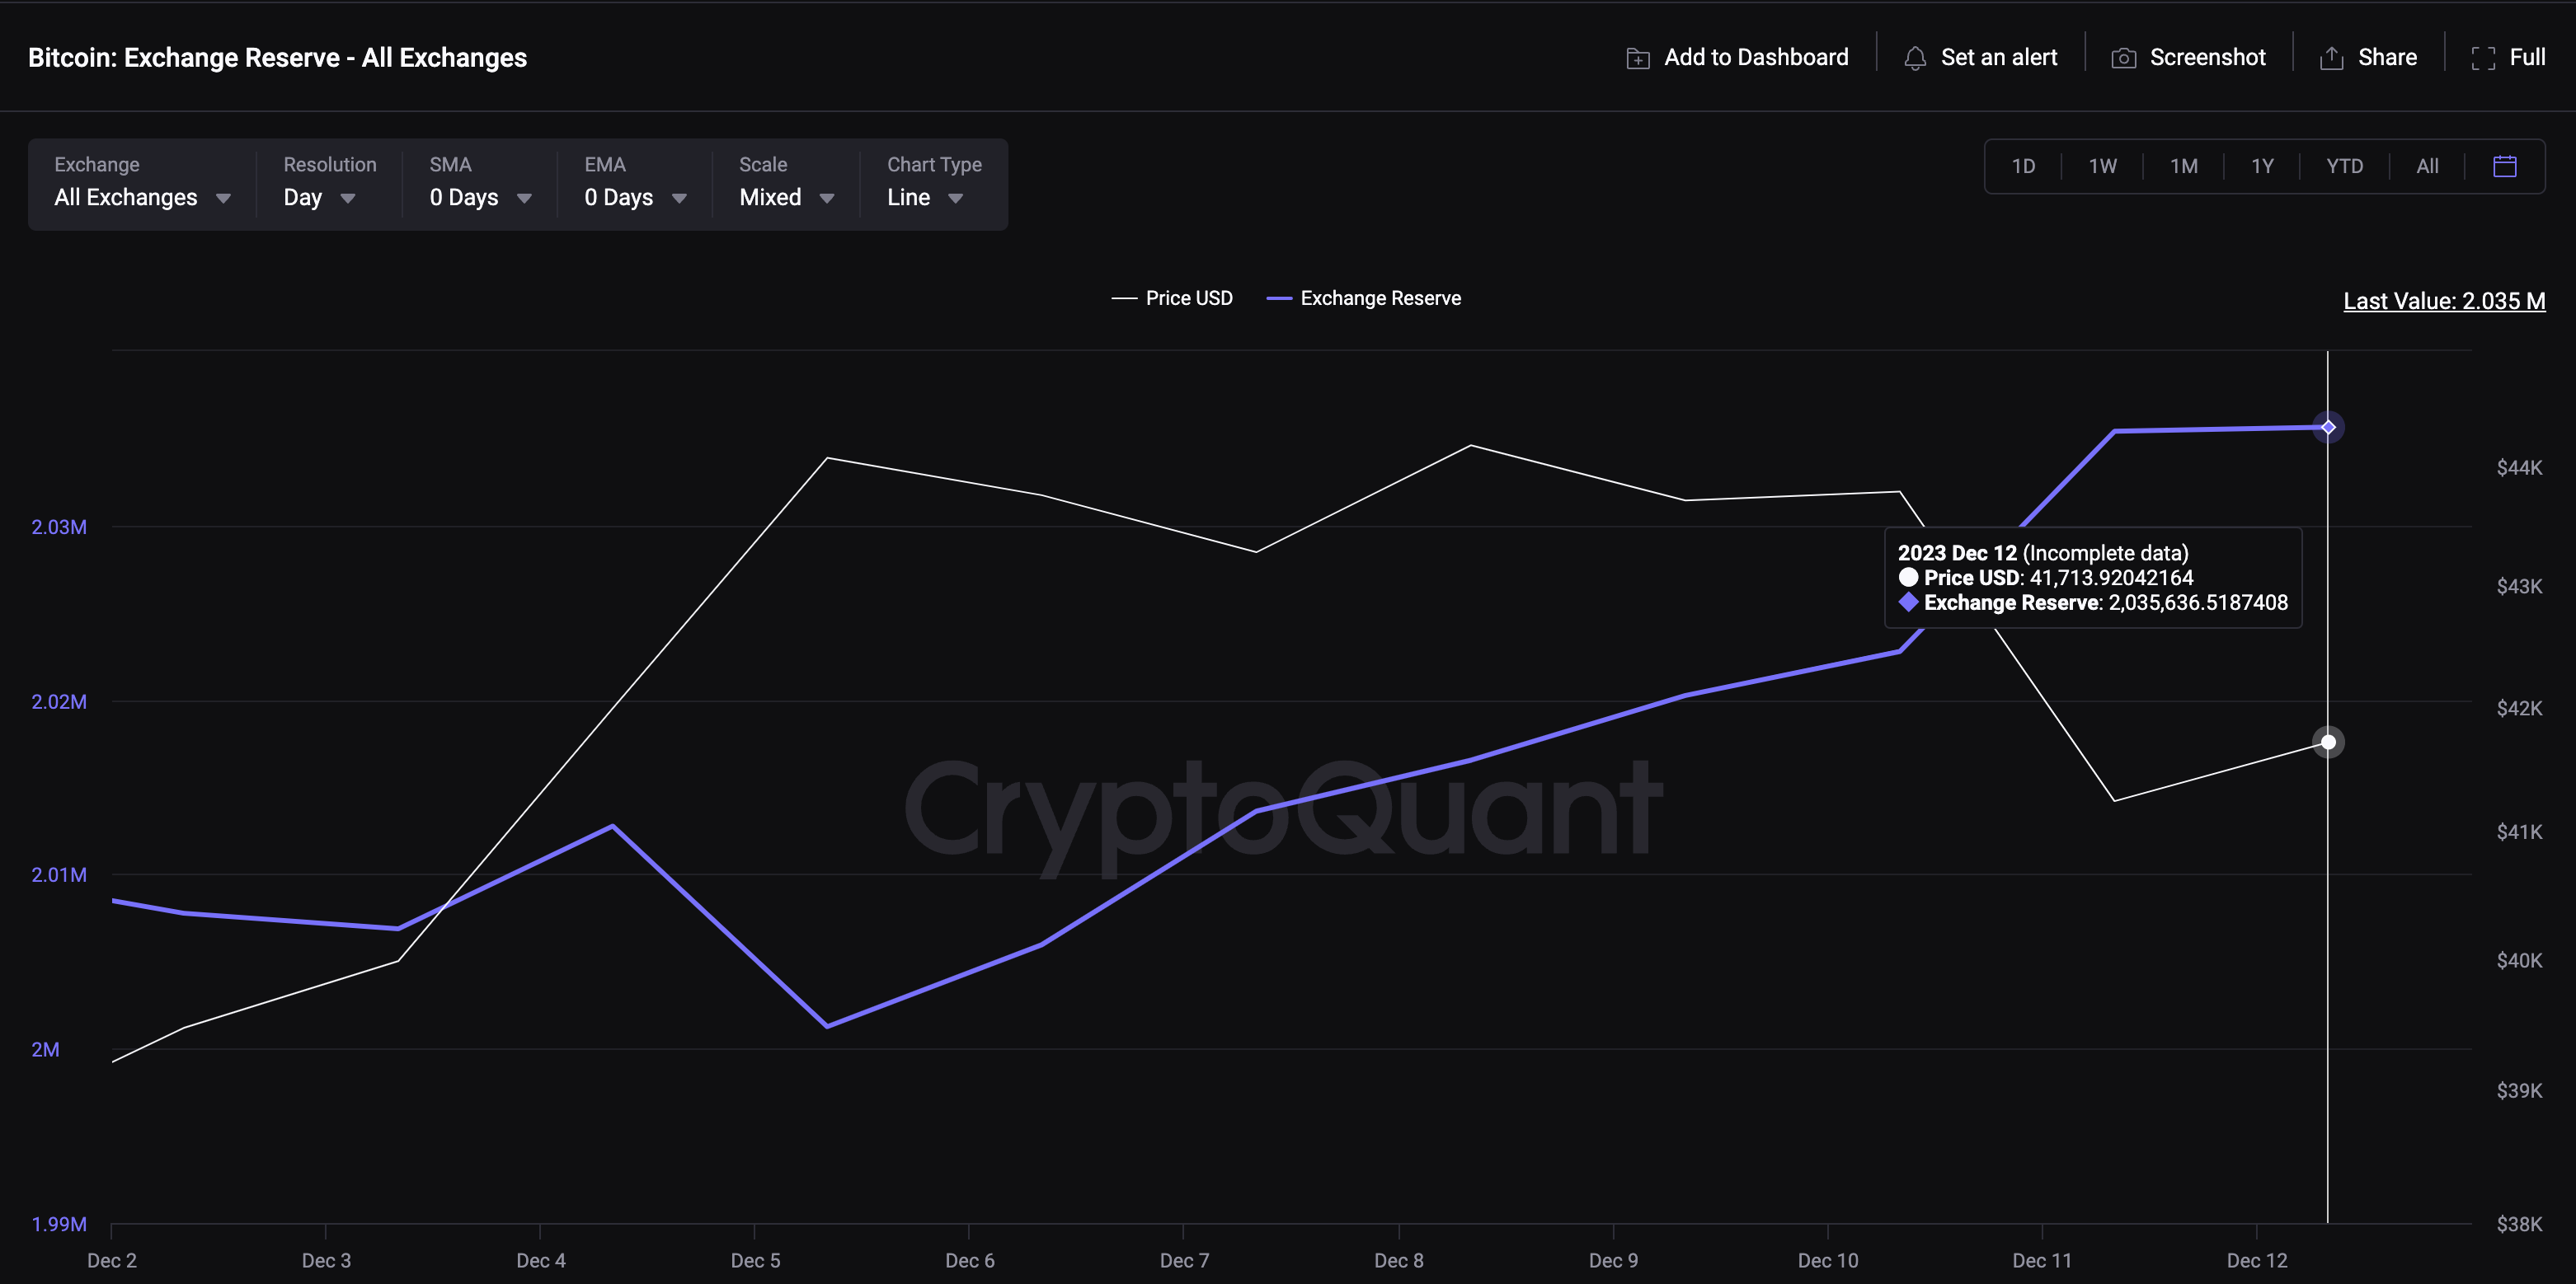2576x1284 pixels.
Task: Click the Price USD data point marker
Action: point(2329,742)
